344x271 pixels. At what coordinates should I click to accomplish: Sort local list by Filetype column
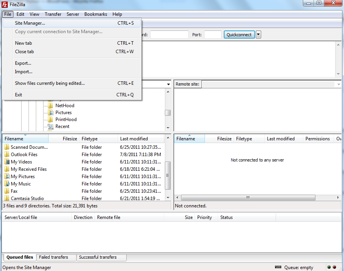pyautogui.click(x=99, y=139)
